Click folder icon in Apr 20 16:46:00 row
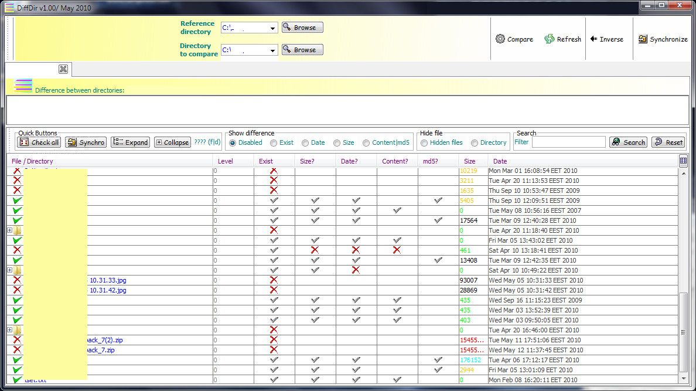Screen dimensions: 696x391 (x=18, y=330)
